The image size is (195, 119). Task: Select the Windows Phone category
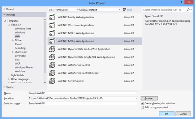(x=24, y=67)
